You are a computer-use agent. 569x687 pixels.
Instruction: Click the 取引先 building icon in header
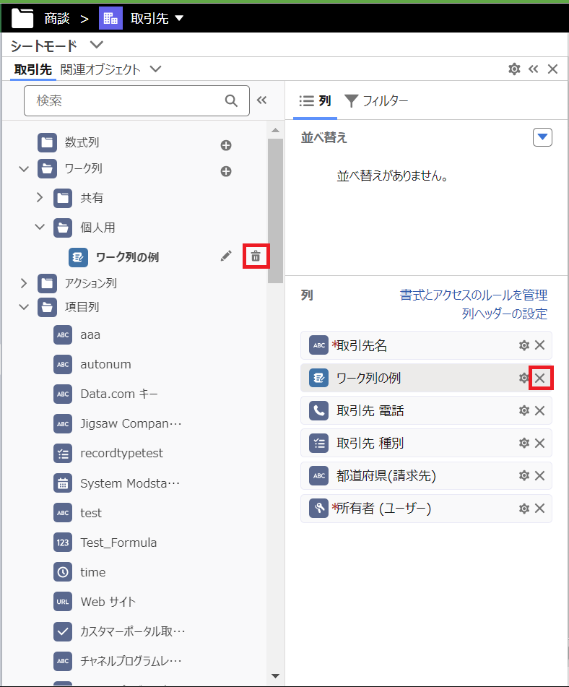(110, 18)
